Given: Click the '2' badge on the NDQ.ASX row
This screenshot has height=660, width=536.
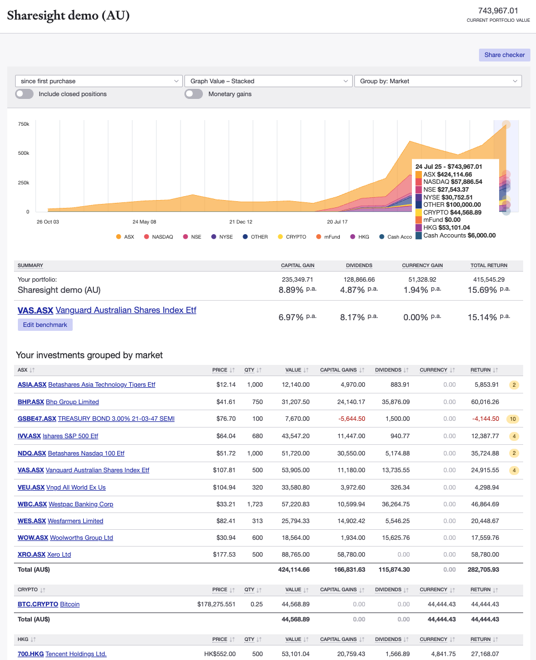Looking at the screenshot, I should pyautogui.click(x=513, y=453).
